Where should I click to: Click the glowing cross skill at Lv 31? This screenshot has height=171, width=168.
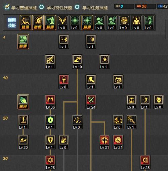tap(104, 142)
